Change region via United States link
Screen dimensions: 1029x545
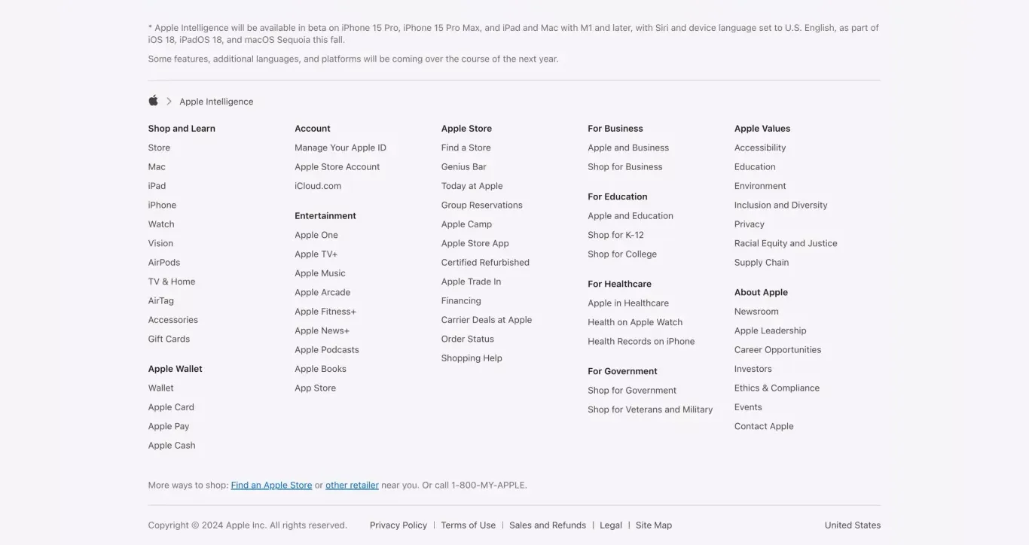click(853, 525)
